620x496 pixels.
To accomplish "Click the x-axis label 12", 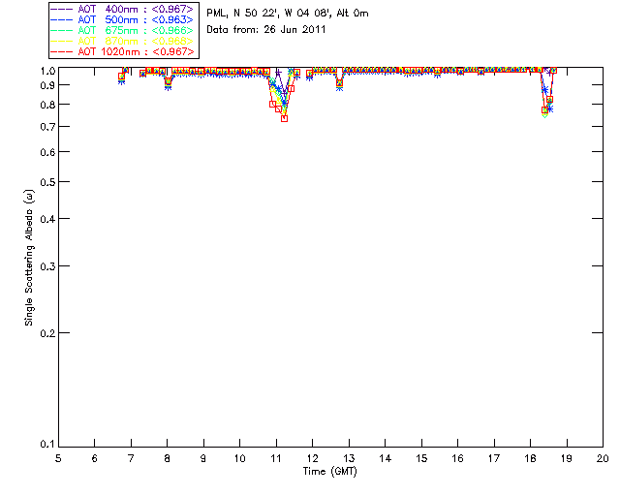I will [x=312, y=459].
